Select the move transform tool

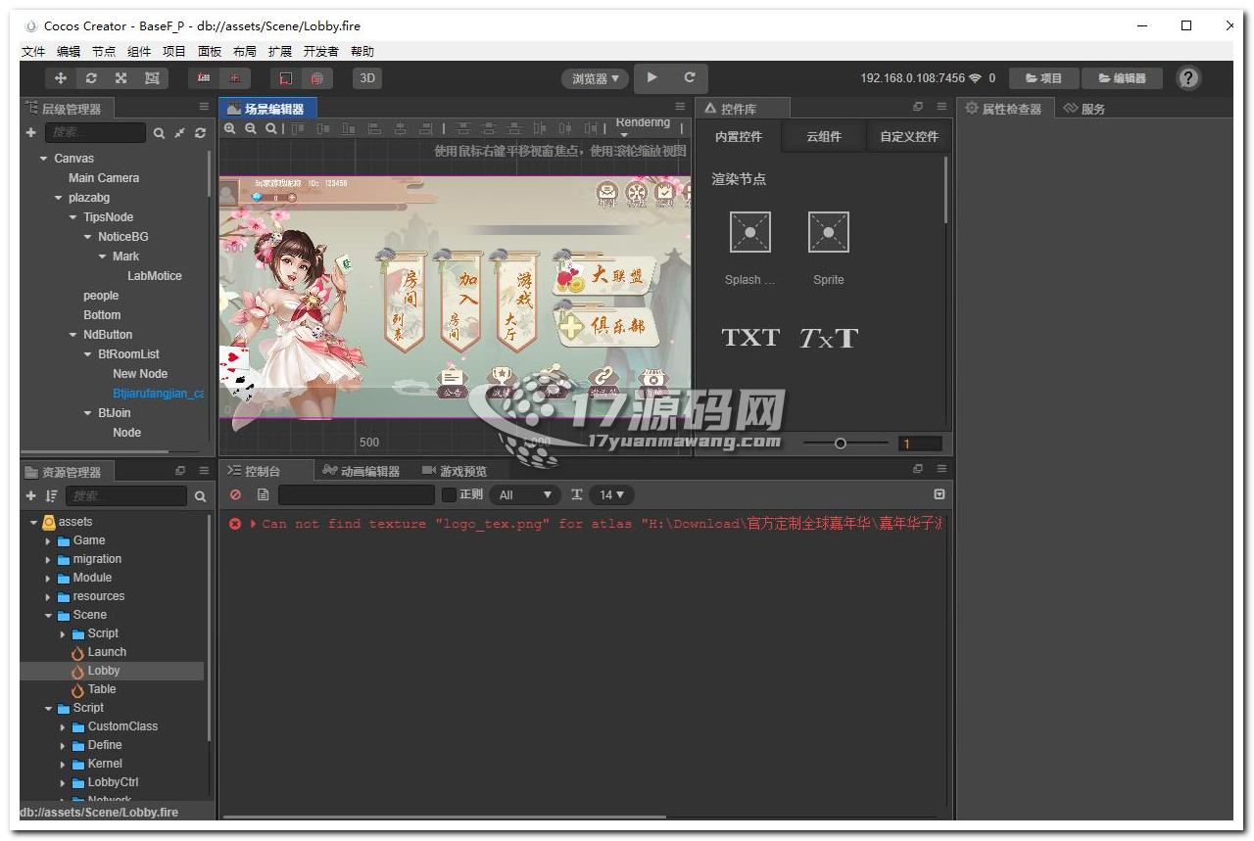[x=61, y=78]
